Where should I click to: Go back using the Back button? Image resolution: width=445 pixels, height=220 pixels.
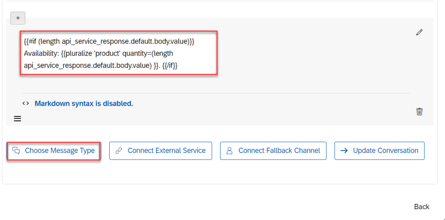pos(422,207)
